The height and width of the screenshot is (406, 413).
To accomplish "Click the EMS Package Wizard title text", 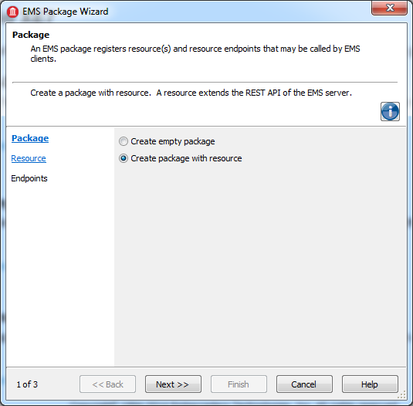I will 66,12.
